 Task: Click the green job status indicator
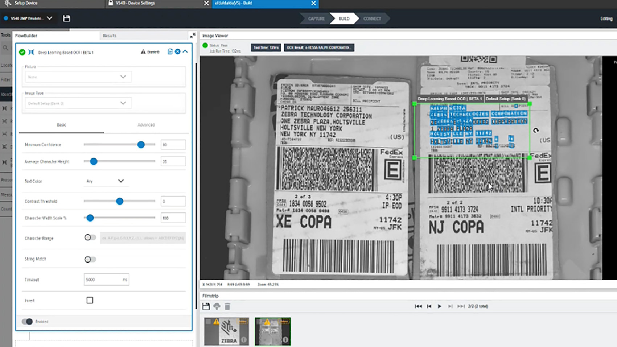point(205,45)
